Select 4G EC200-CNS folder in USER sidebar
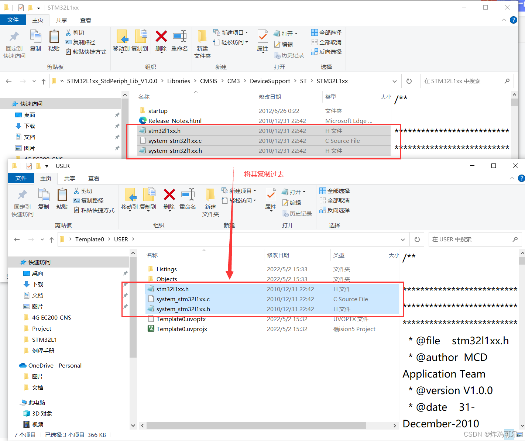The image size is (525, 441). tap(51, 318)
